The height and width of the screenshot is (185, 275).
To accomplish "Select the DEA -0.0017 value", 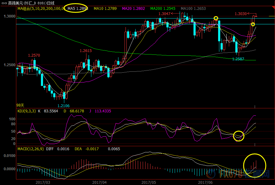I will tap(87, 149).
